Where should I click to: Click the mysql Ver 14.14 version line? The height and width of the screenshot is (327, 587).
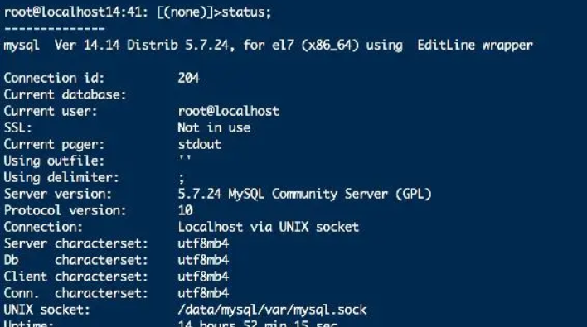pos(268,46)
